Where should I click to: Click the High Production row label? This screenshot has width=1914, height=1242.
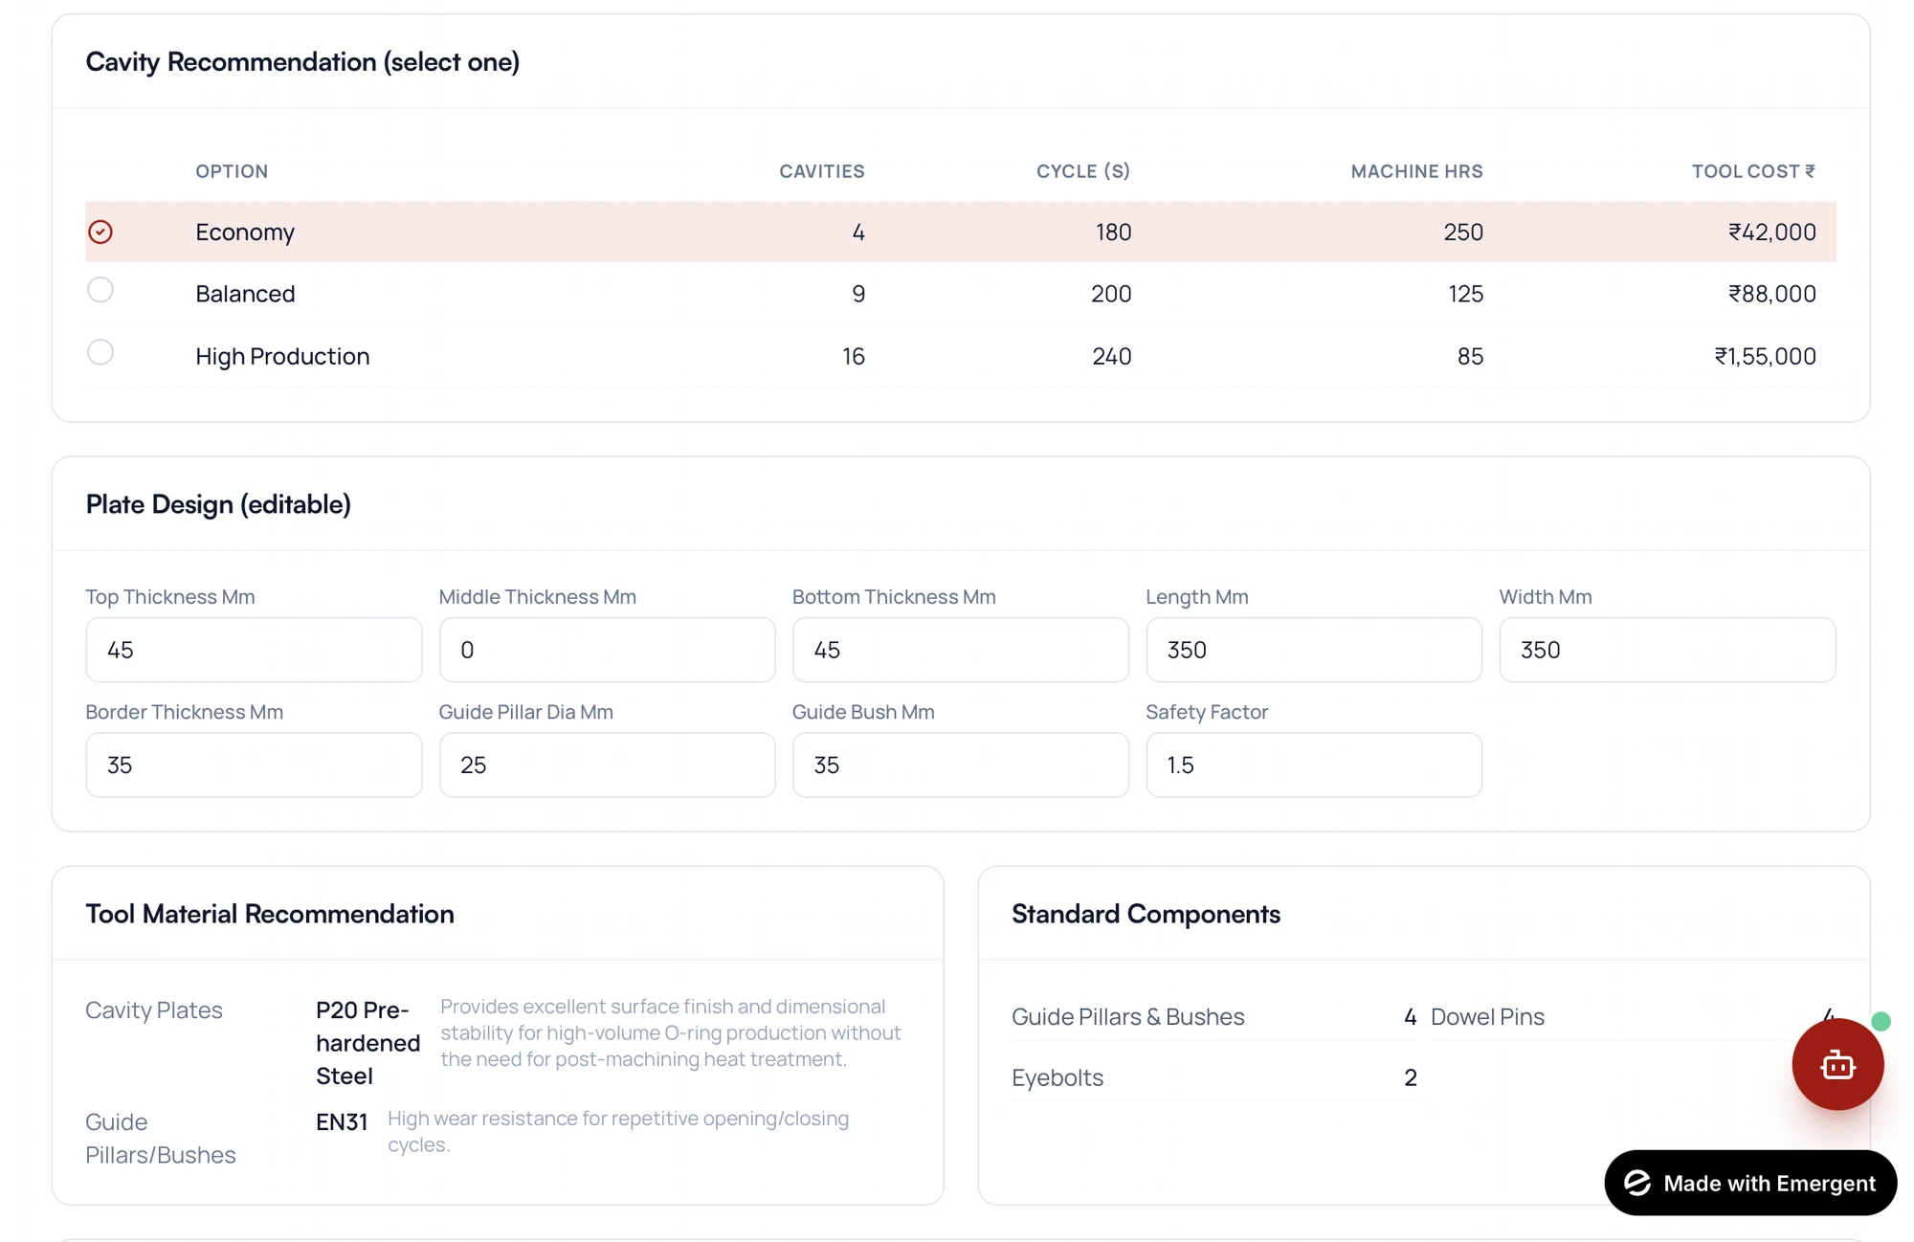coord(282,356)
